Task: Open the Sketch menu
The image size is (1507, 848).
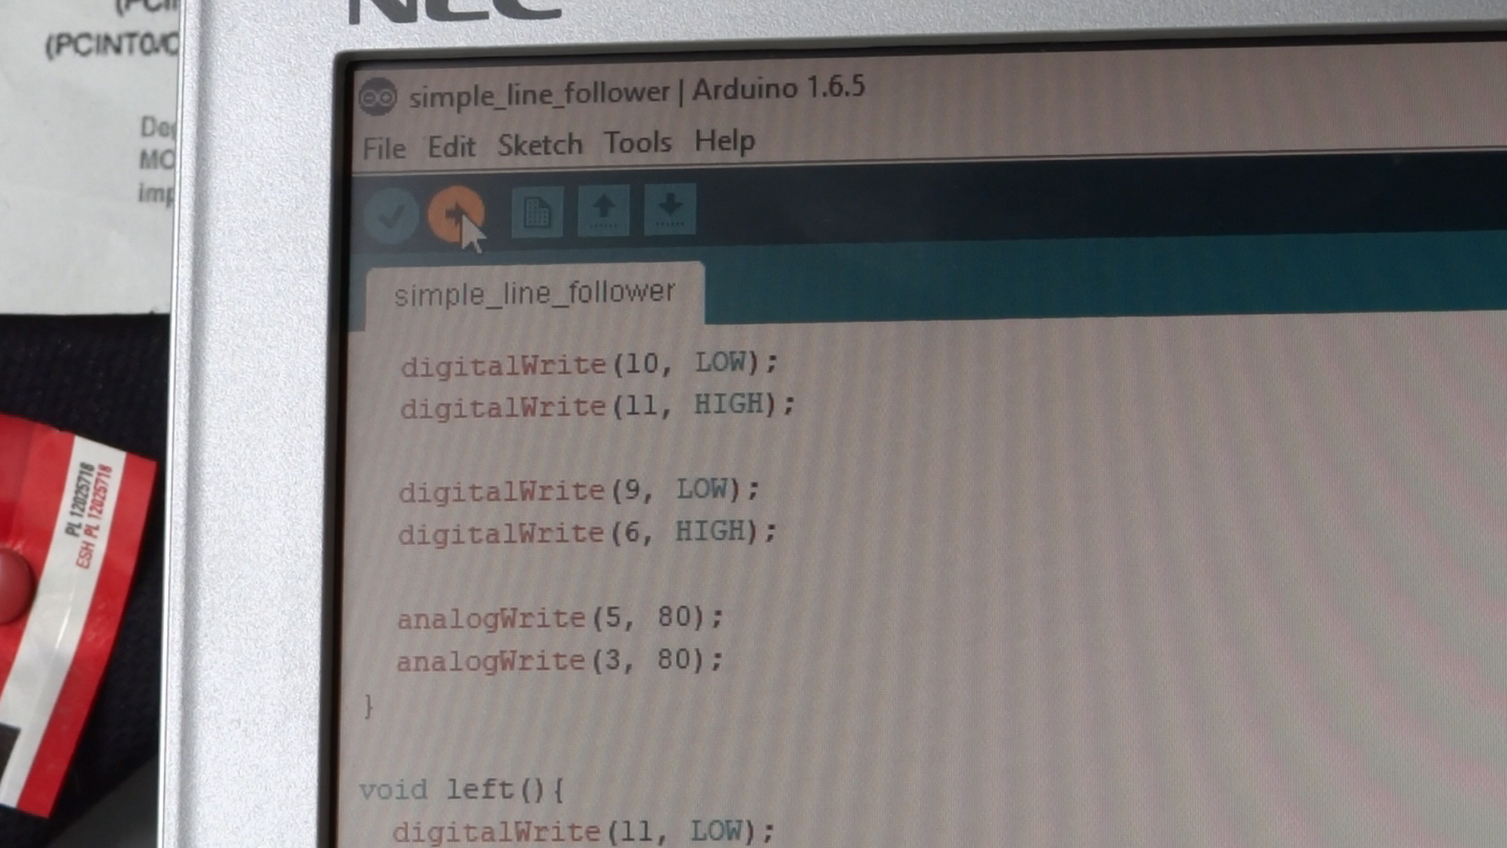Action: tap(540, 144)
